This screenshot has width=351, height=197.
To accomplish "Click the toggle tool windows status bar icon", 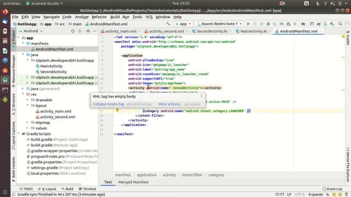I will coord(14,194).
